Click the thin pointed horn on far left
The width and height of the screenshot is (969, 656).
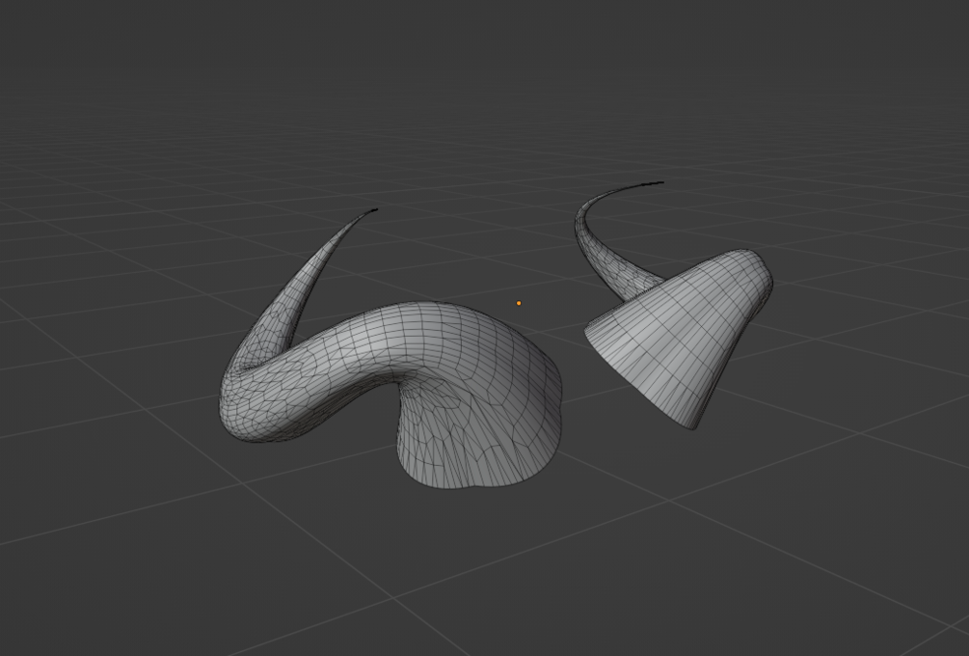(297, 290)
